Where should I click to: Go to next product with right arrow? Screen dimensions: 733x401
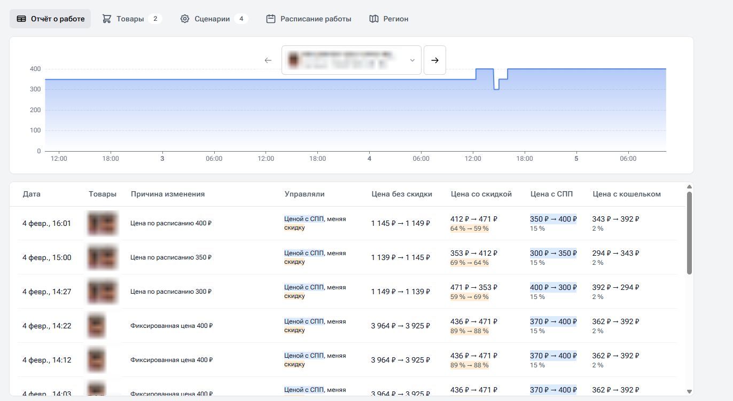coord(435,60)
